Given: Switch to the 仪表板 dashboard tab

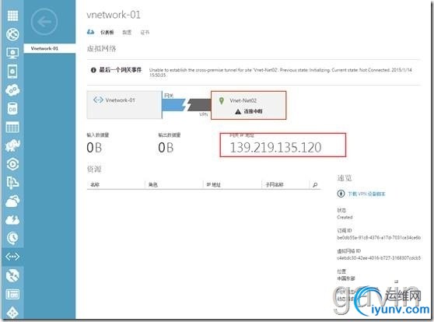Looking at the screenshot, I should click(x=107, y=33).
